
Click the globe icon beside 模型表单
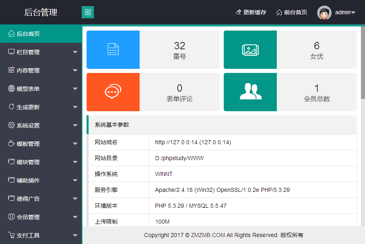pyautogui.click(x=11, y=89)
